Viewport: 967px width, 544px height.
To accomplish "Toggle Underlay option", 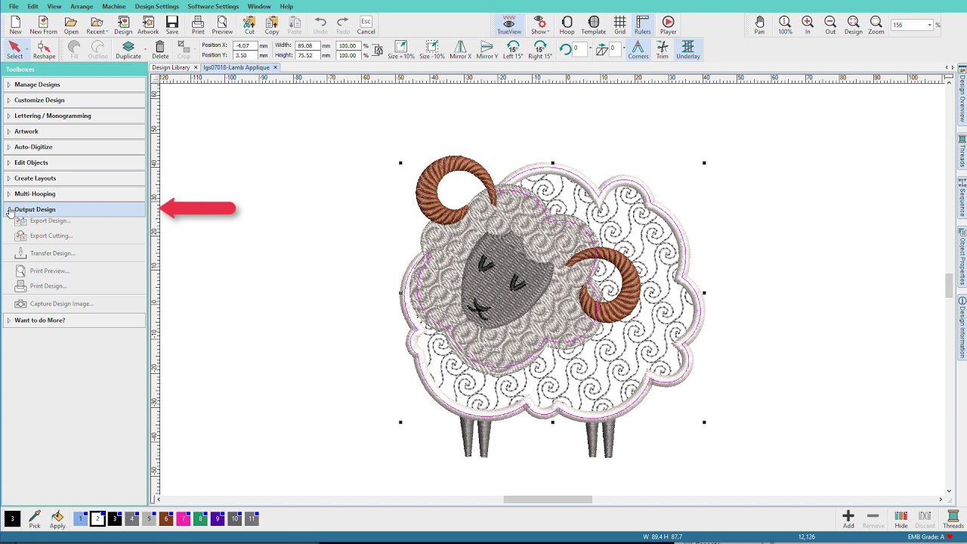I will pyautogui.click(x=687, y=51).
